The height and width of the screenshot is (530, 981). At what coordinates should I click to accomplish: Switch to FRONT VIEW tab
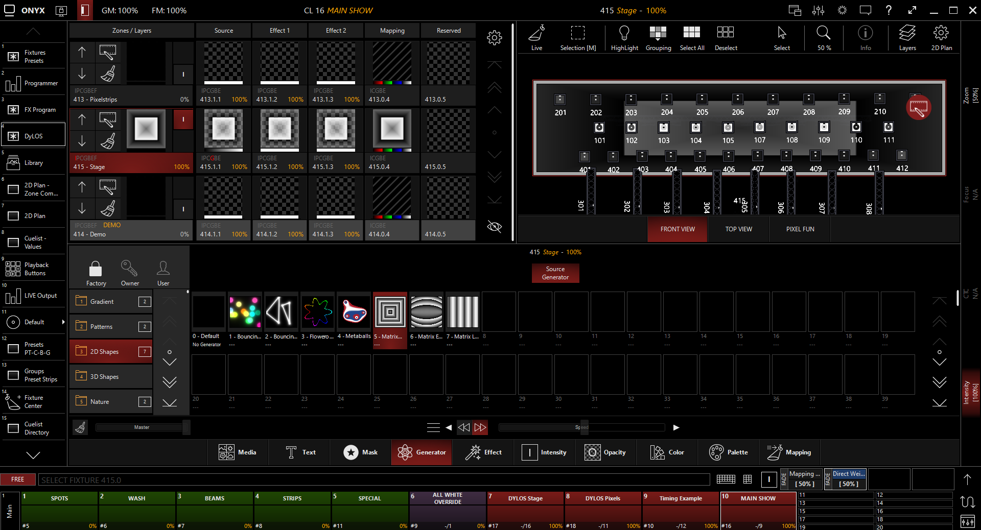tap(678, 229)
